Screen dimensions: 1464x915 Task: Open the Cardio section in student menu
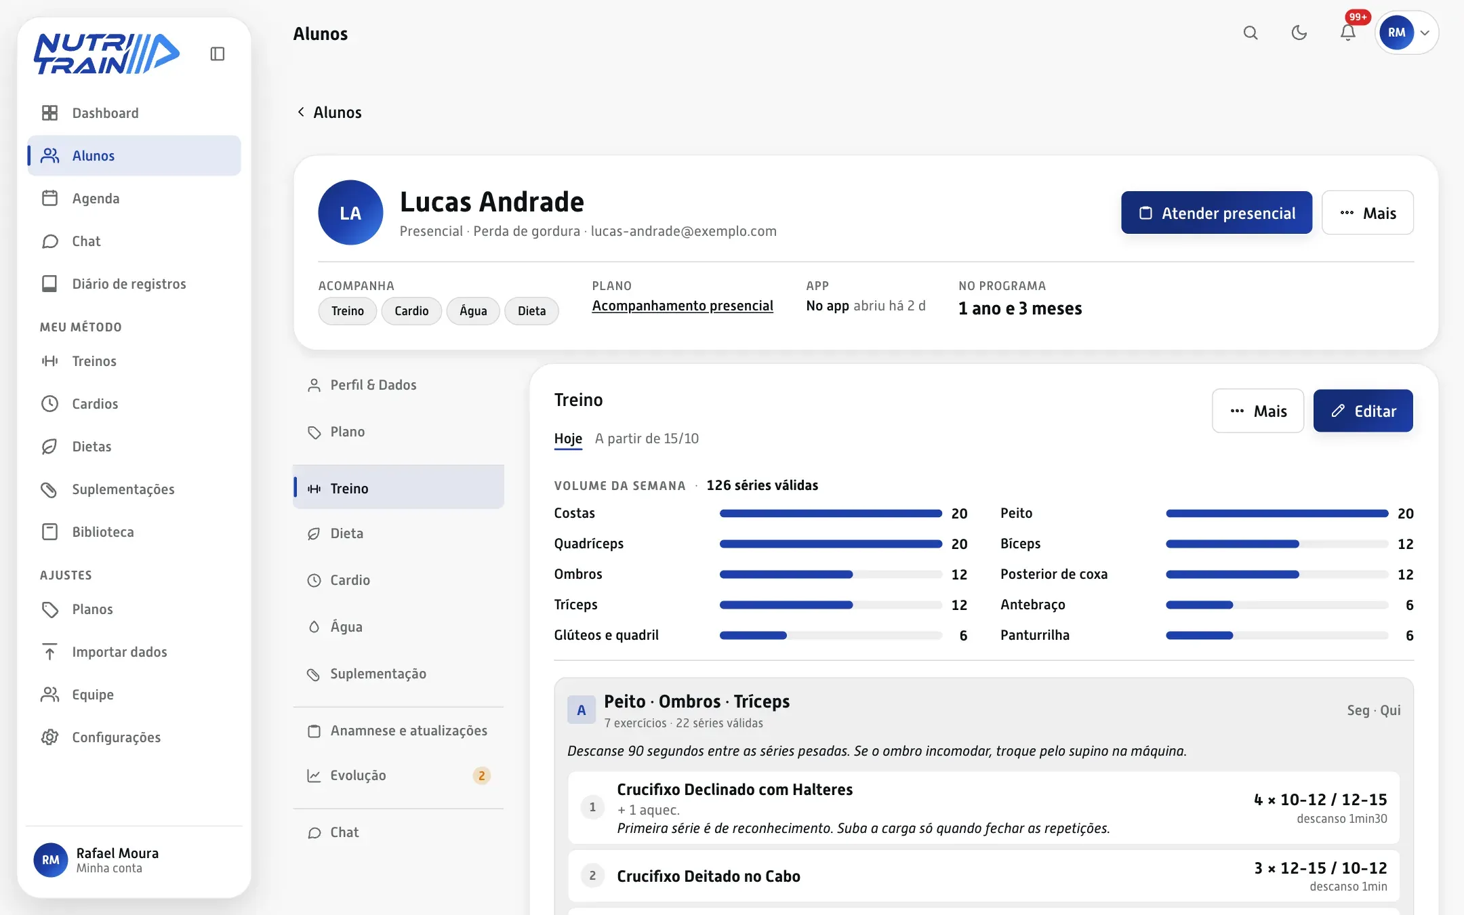pos(399,580)
